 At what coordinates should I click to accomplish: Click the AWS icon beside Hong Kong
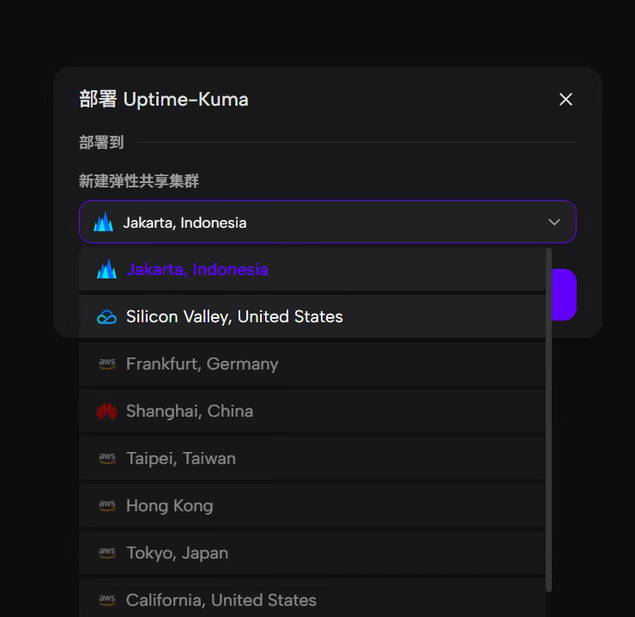pyautogui.click(x=106, y=506)
